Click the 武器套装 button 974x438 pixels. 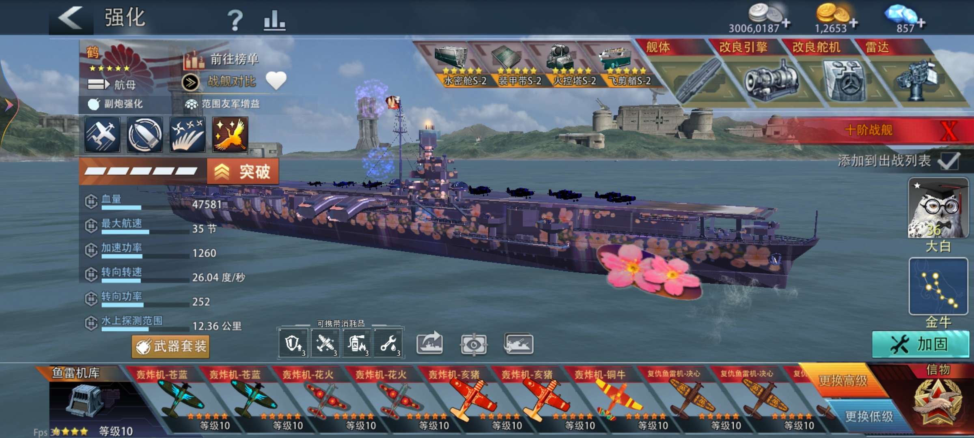[x=171, y=346]
